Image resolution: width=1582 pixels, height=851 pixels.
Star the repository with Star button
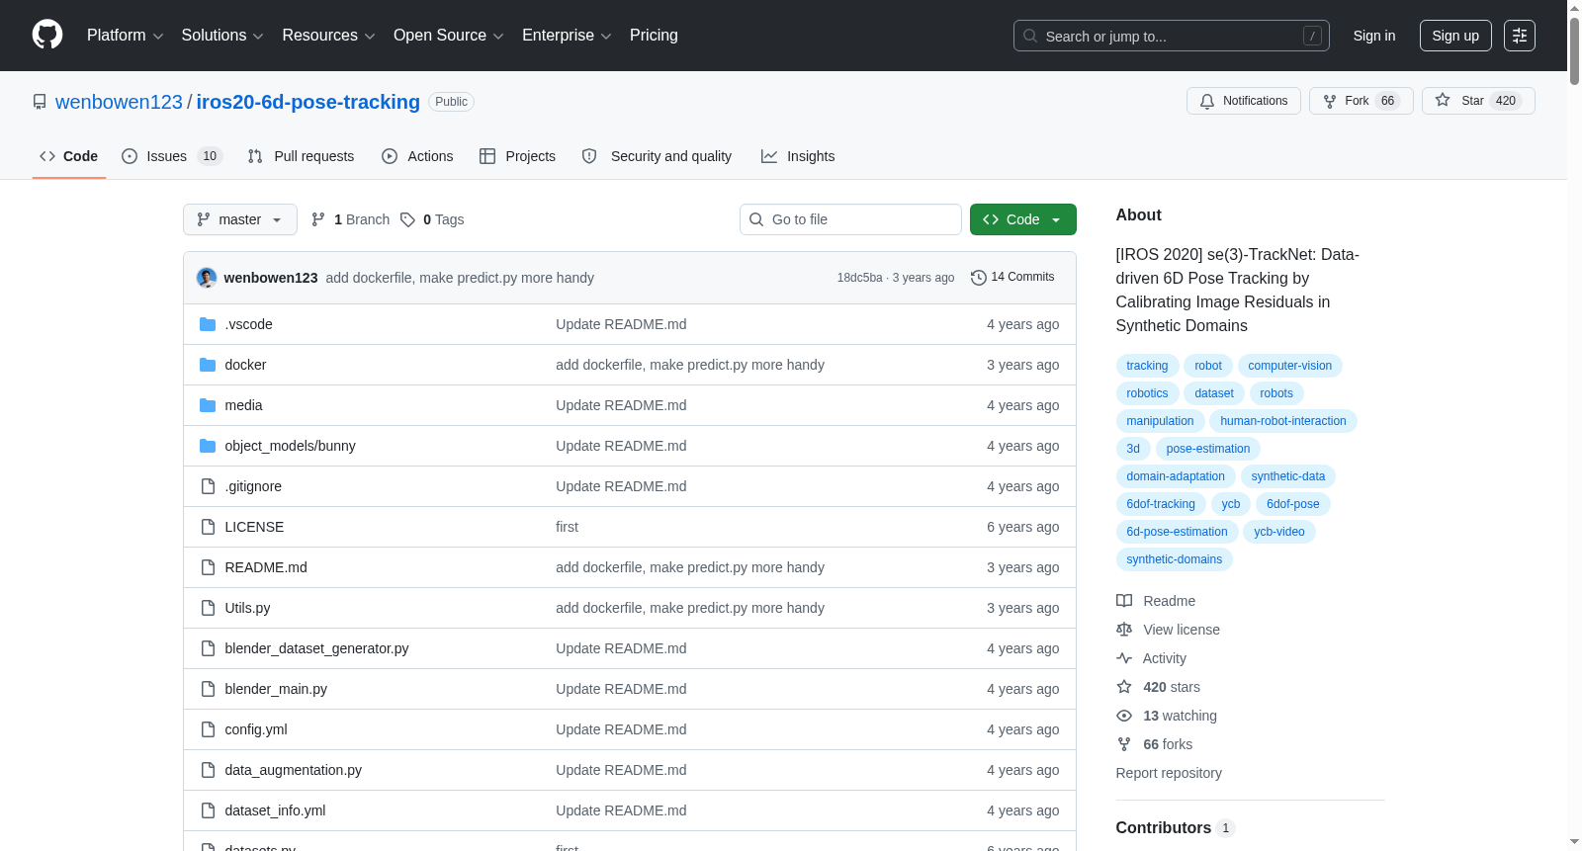(x=1478, y=101)
